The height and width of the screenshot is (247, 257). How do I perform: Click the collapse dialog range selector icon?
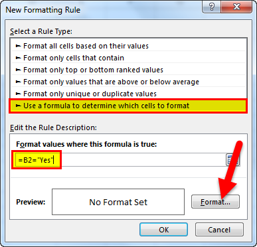(232, 160)
